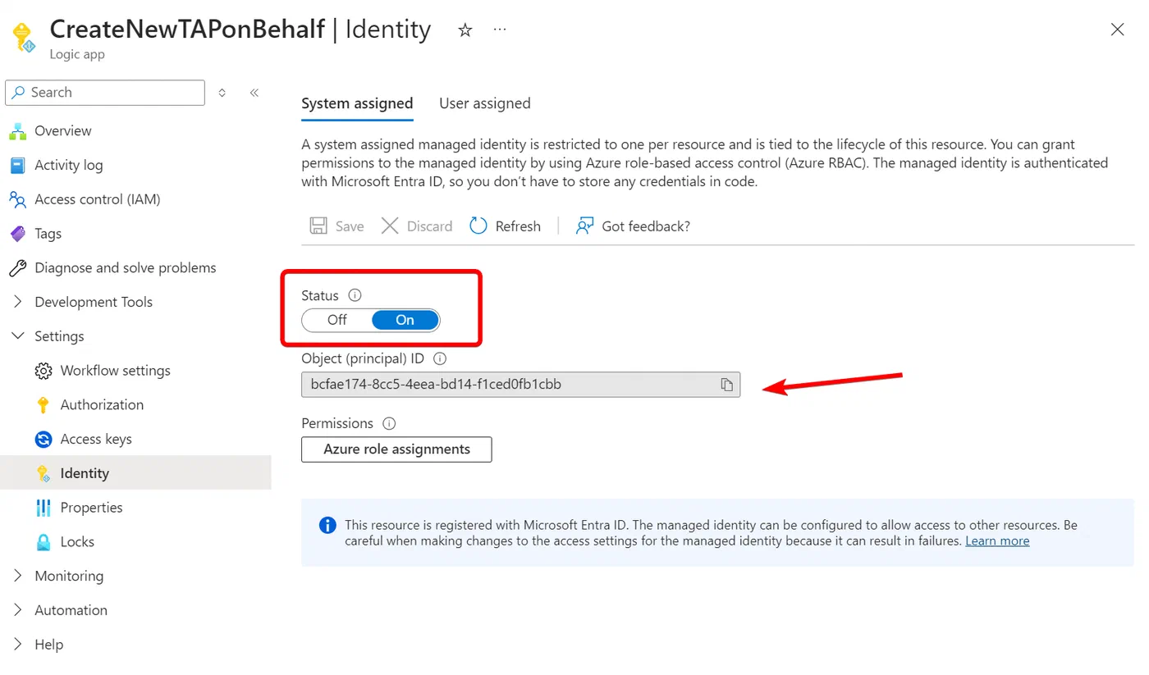Set the Status toggle to On
Image resolution: width=1149 pixels, height=675 pixels.
tap(405, 320)
